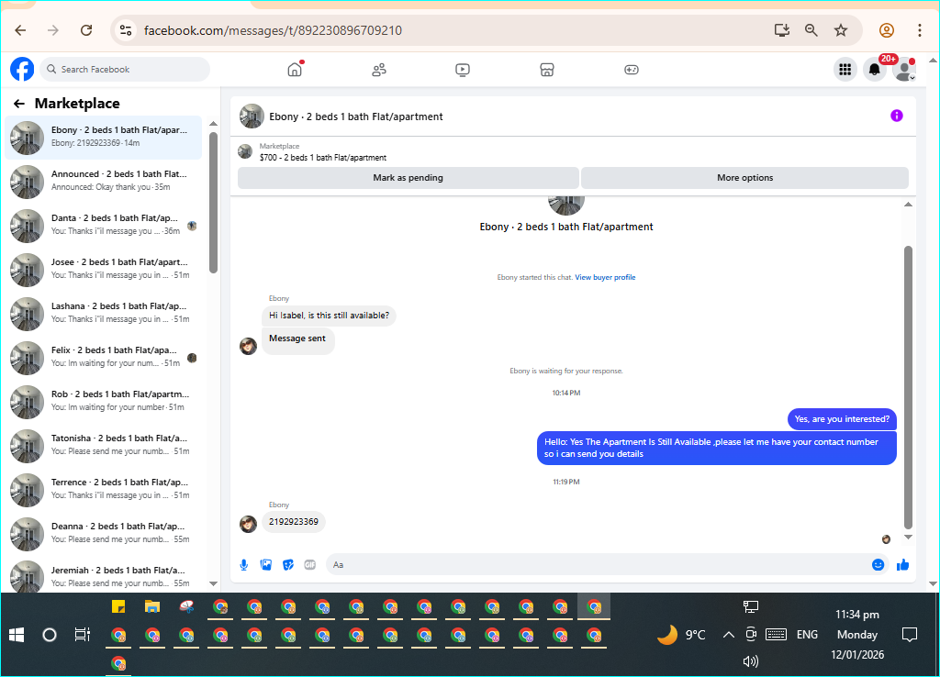The image size is (940, 677).
Task: Open Announced conversation in the list
Action: (103, 181)
